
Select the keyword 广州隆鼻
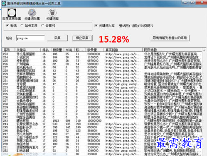click(x=23, y=64)
